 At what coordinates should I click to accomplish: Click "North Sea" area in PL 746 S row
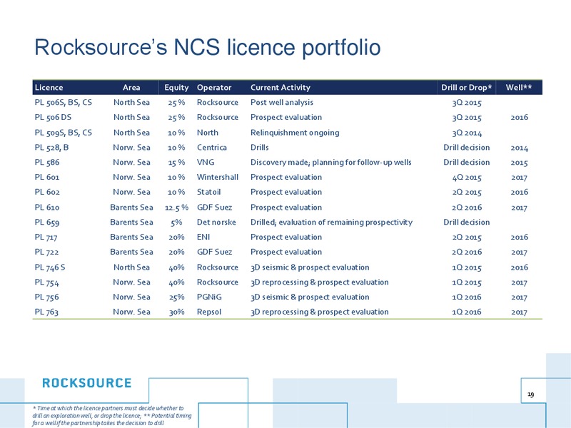click(131, 267)
